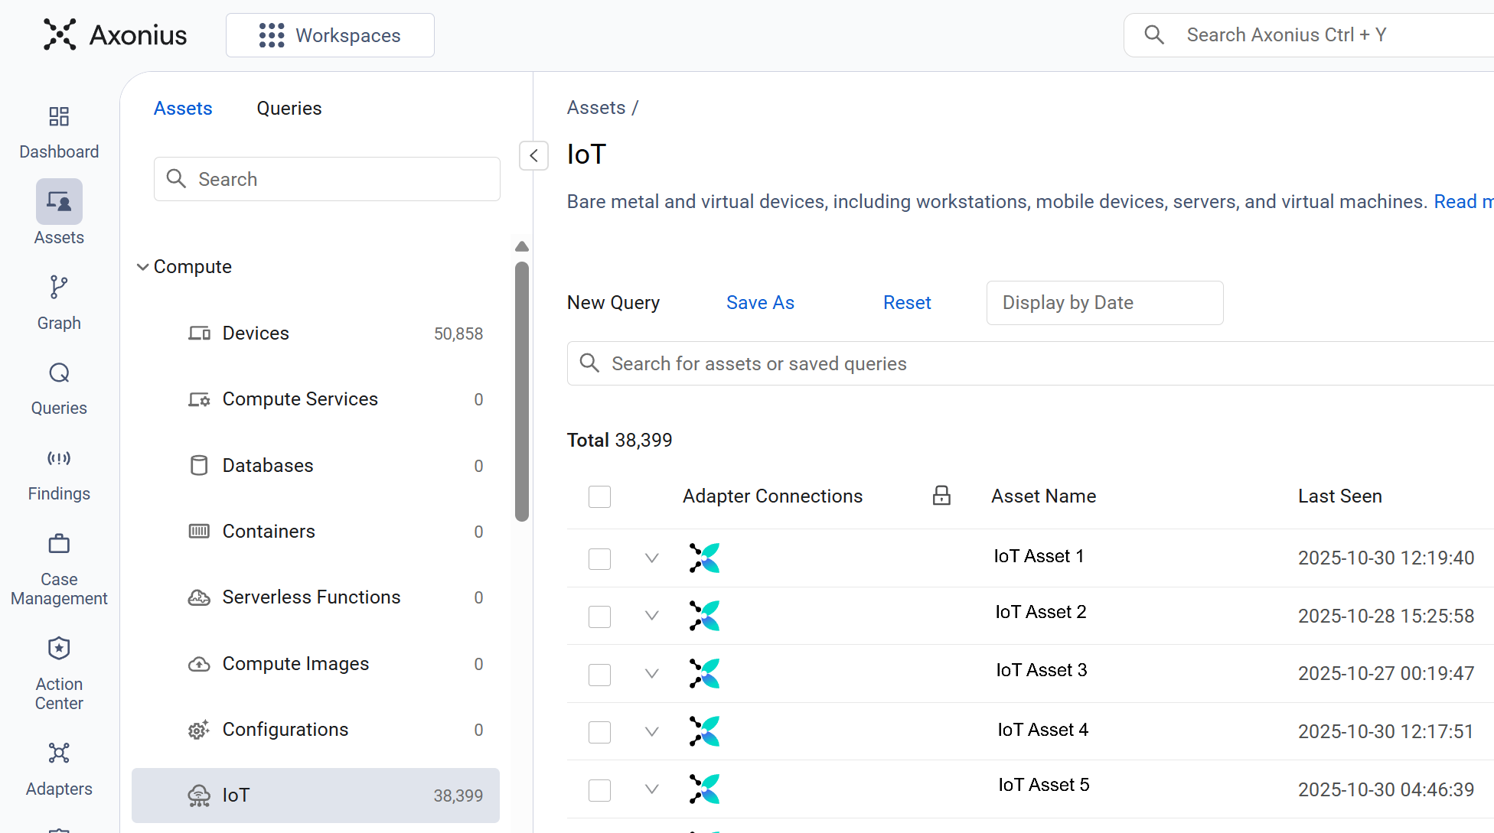The width and height of the screenshot is (1494, 833).
Task: Click the Save As link
Action: 759,303
